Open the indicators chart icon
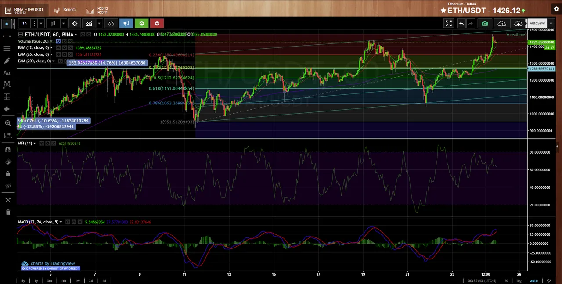562x284 pixels. [x=89, y=23]
